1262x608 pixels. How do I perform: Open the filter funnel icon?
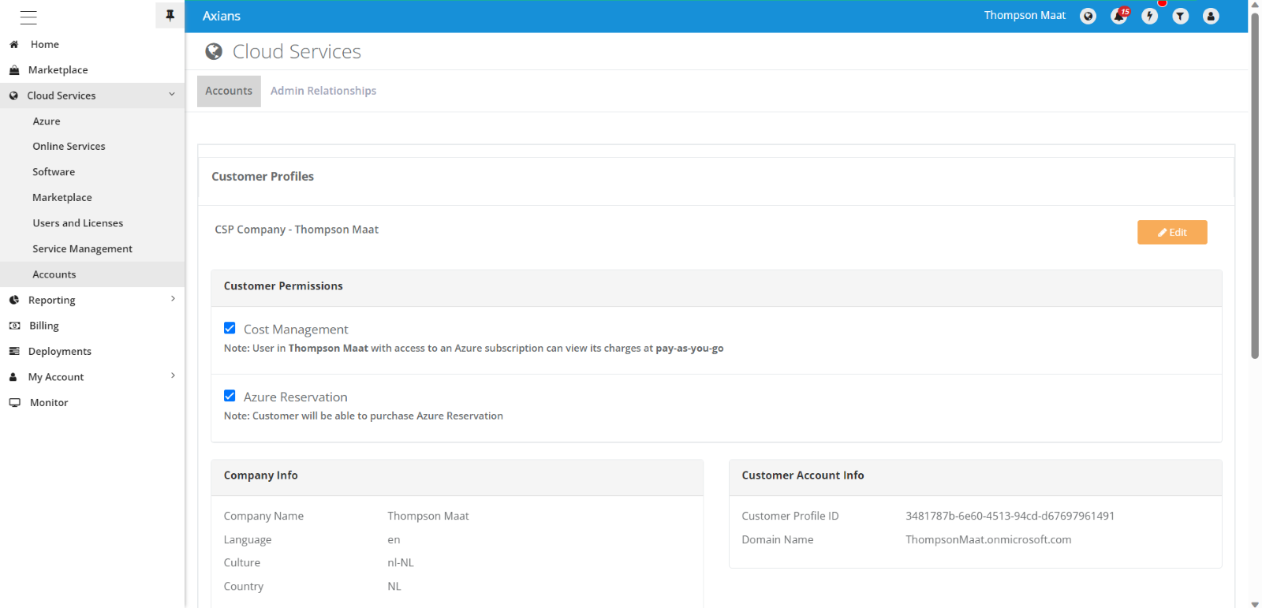(x=1180, y=17)
